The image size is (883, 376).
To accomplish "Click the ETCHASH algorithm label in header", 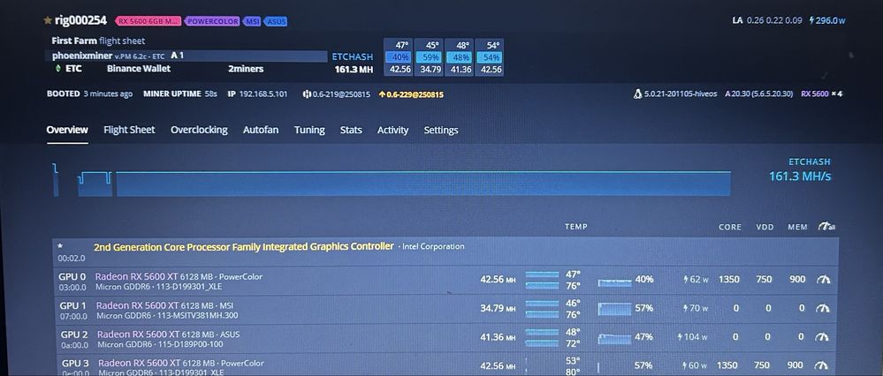I will click(353, 56).
